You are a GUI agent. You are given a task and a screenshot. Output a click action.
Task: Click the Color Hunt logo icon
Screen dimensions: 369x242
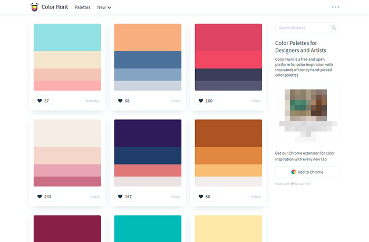click(34, 7)
